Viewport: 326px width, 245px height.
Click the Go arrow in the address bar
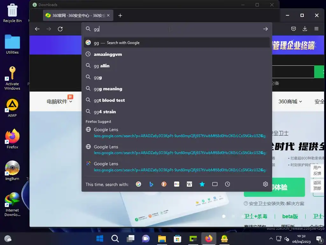[265, 29]
